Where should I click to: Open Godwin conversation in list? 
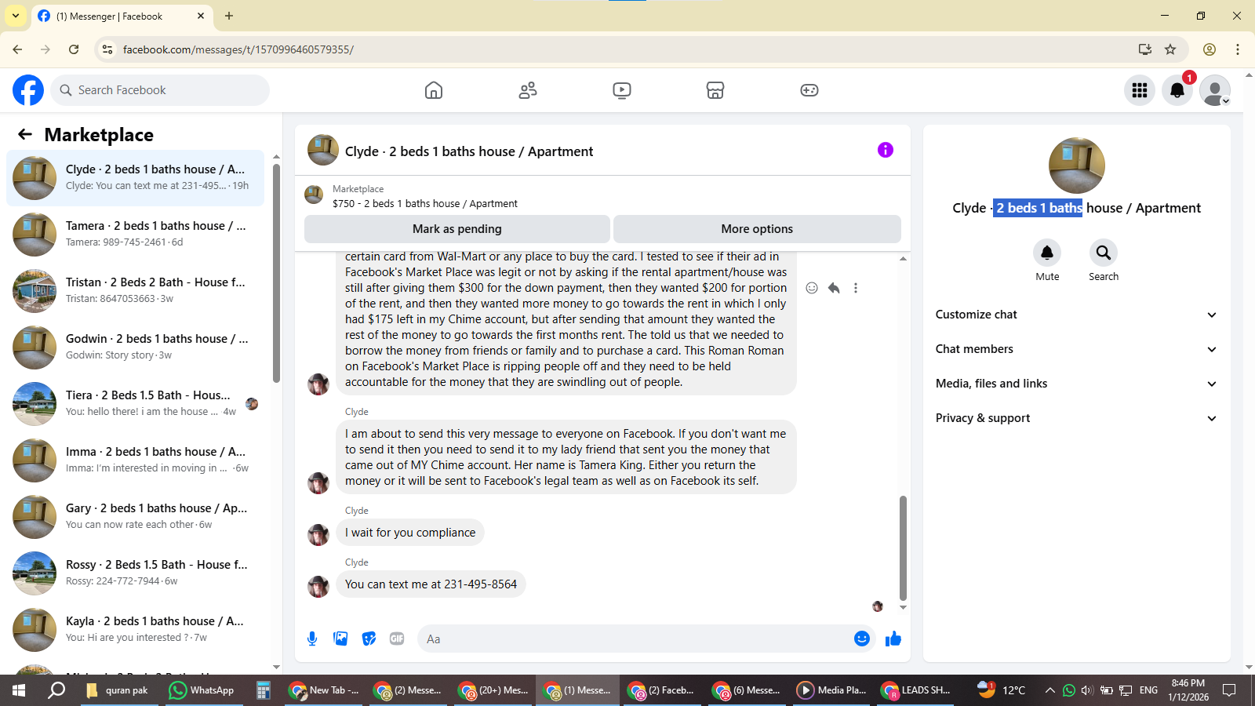(x=136, y=348)
